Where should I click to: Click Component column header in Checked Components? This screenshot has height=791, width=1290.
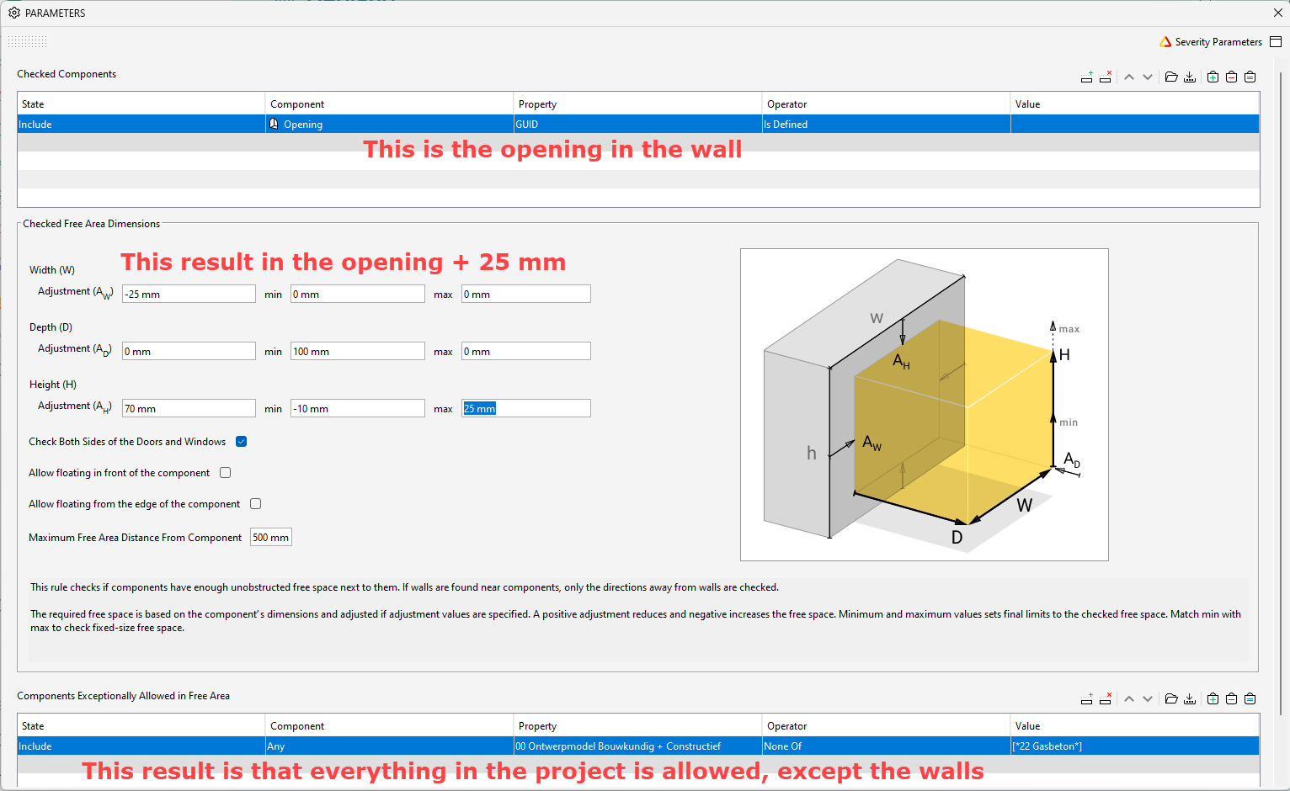coord(390,104)
